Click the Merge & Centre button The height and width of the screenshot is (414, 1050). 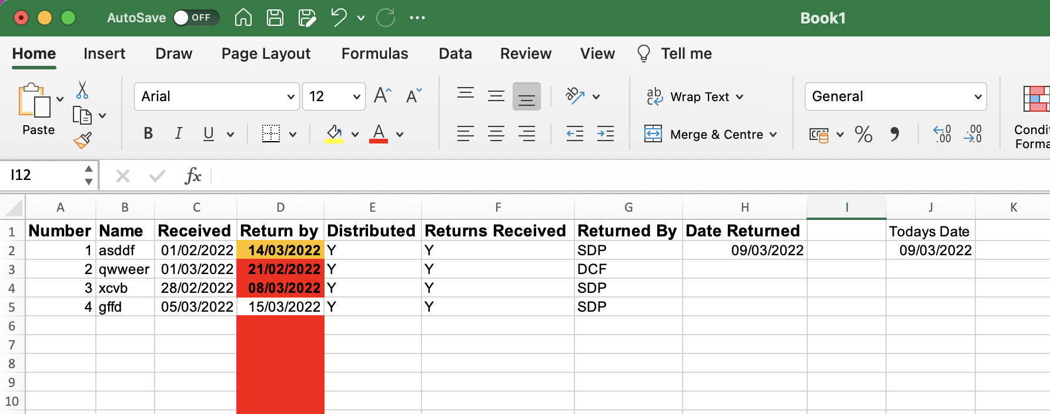coord(711,134)
